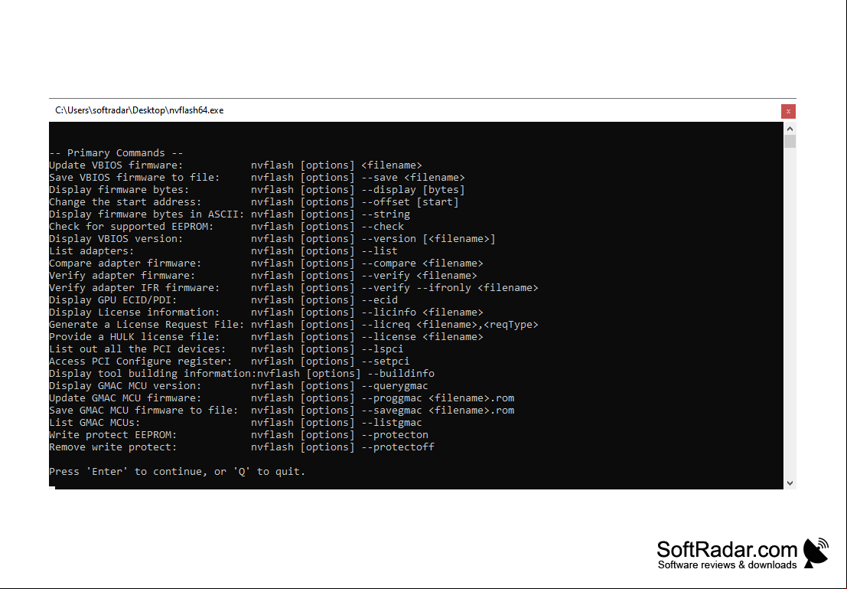Click the '--listgmac' option text
Image resolution: width=847 pixels, height=589 pixels.
(x=392, y=423)
